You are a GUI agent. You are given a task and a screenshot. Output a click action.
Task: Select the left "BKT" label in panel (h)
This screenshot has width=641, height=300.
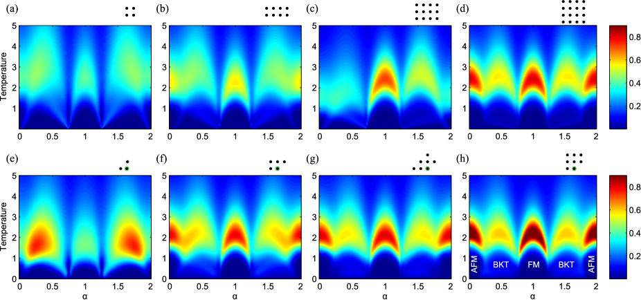[x=500, y=265]
